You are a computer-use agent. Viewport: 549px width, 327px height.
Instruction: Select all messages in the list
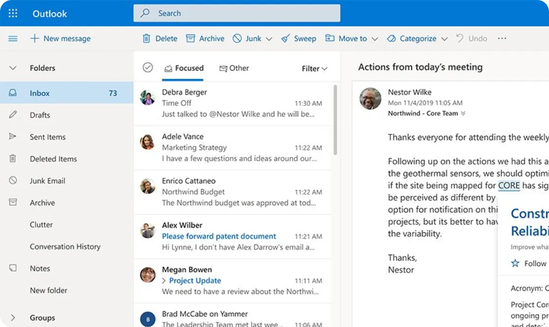coord(148,68)
